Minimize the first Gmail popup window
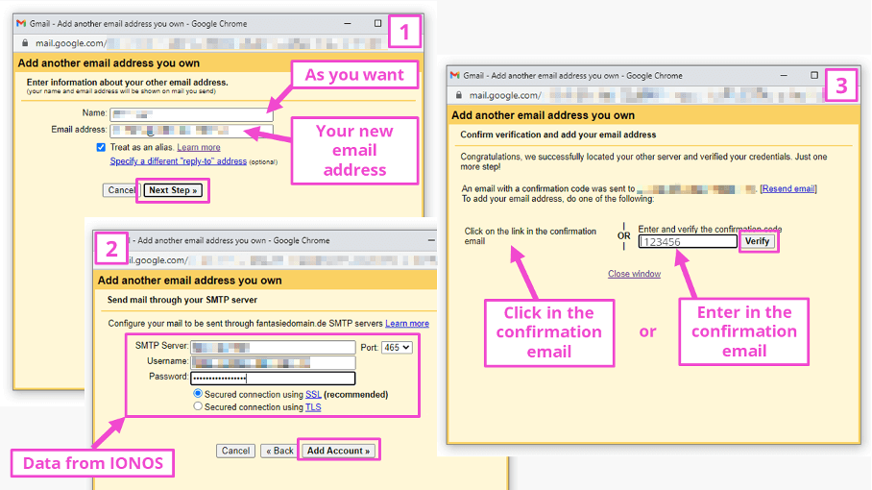Image resolution: width=872 pixels, height=490 pixels. [x=348, y=24]
